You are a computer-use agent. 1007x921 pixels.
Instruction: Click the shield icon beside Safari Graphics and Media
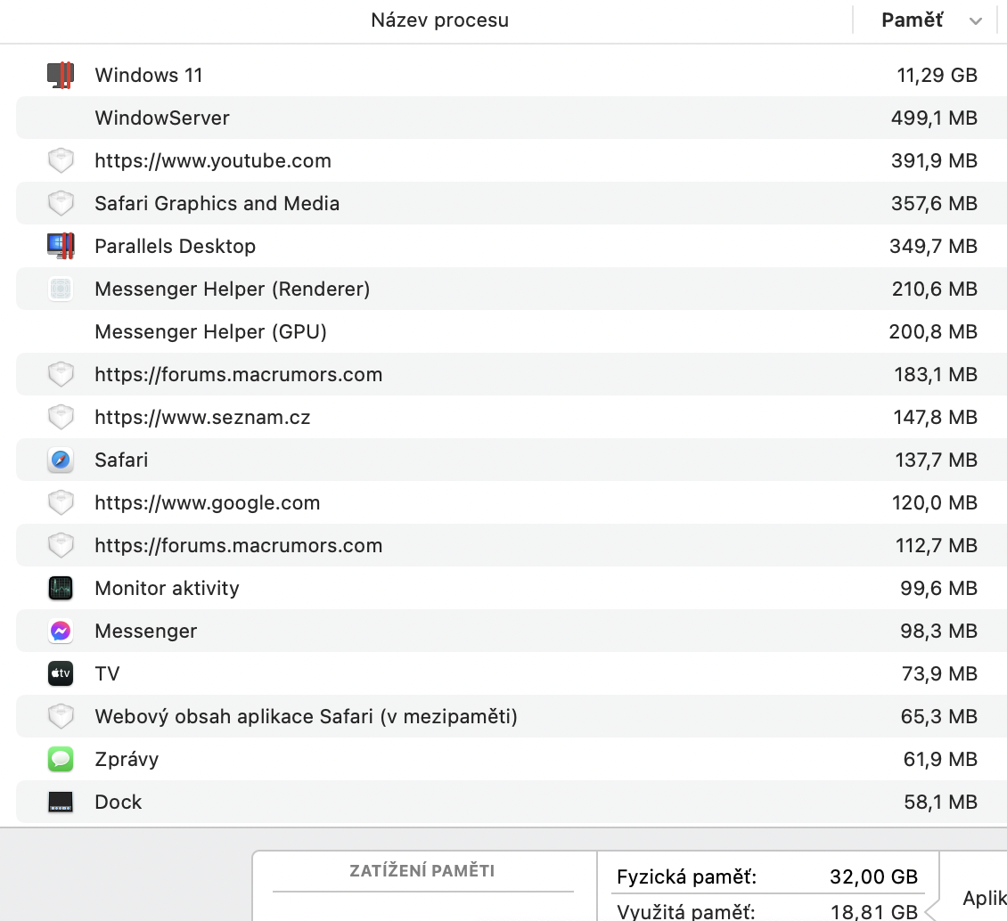point(61,203)
